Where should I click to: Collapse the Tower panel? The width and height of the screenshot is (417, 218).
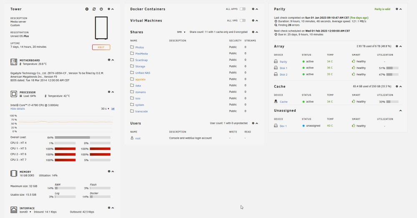(x=113, y=9)
